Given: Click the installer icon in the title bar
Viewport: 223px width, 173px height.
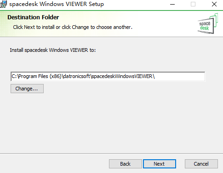Looking at the screenshot, I should pyautogui.click(x=3, y=4).
